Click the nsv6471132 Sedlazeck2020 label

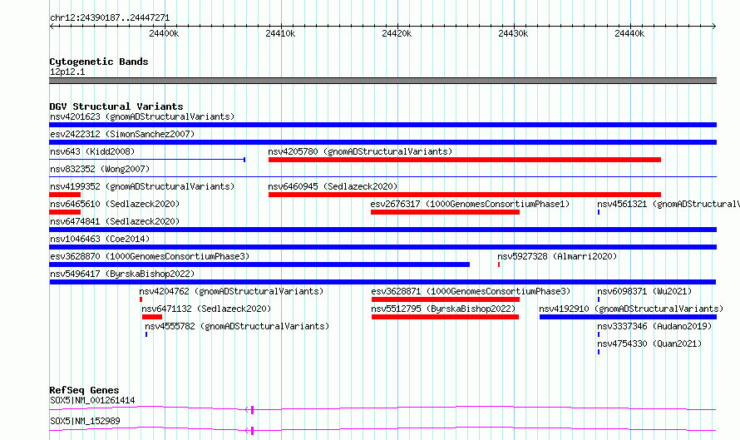[206, 309]
